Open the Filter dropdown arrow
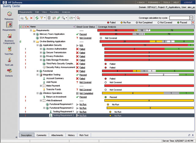Screen dimensions: 196x143 (45, 18)
